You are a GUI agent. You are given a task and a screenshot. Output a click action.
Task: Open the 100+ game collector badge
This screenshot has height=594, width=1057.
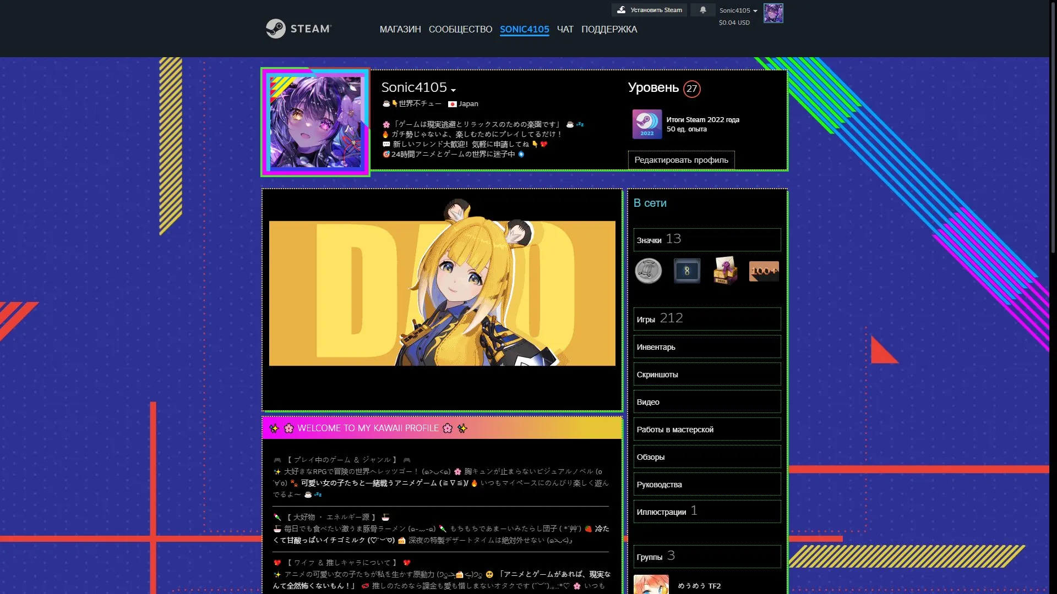764,271
